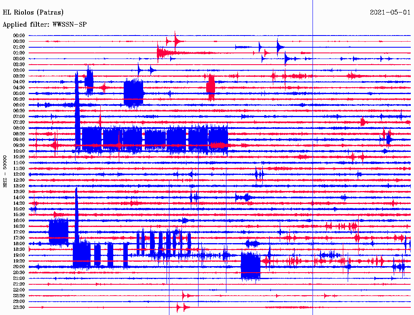Click the 23:30 time label
The image size is (414, 315).
click(19, 307)
